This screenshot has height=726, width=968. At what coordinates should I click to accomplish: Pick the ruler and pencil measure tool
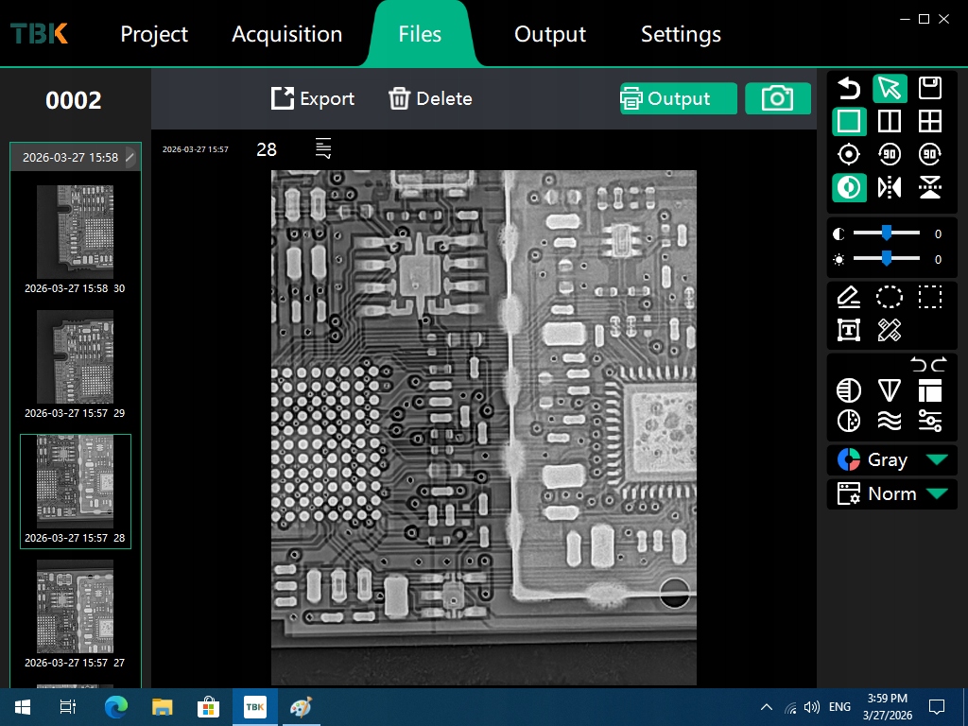890,330
